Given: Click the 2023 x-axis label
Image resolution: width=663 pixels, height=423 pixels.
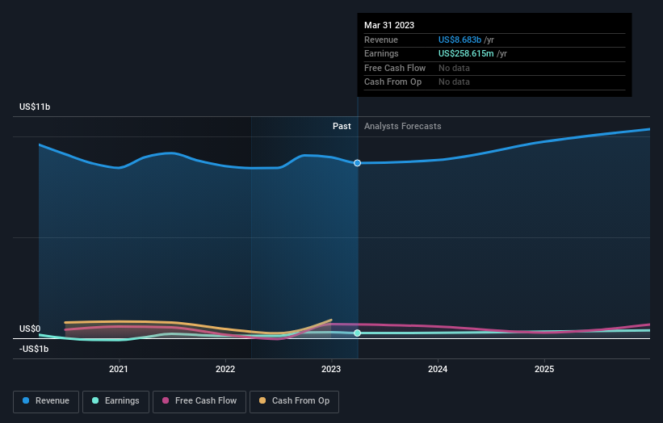Looking at the screenshot, I should [x=331, y=370].
